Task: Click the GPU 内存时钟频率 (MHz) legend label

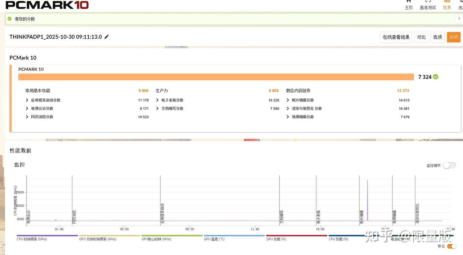Action: click(x=98, y=239)
